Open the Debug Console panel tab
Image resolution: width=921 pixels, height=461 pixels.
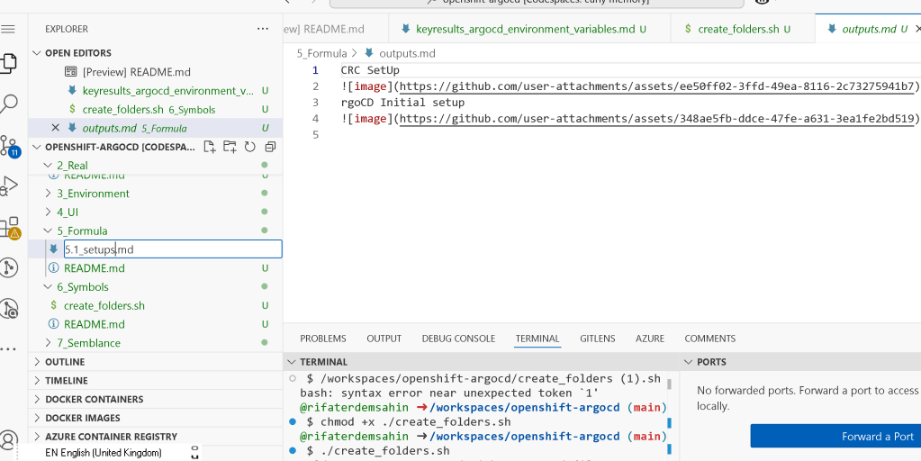[459, 339]
